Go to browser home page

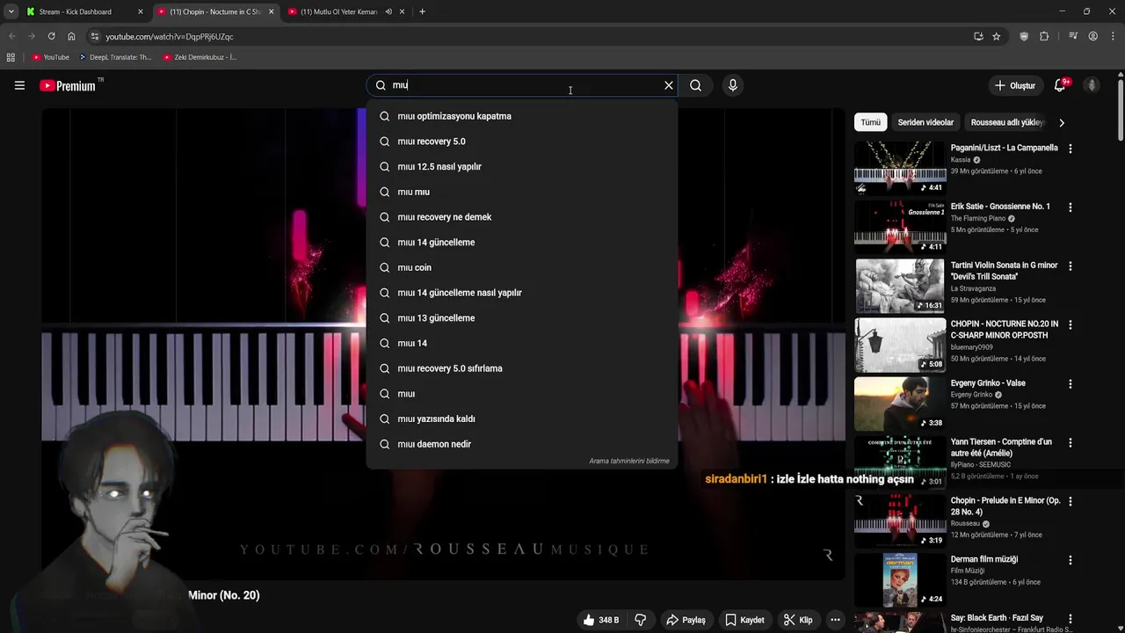click(71, 36)
